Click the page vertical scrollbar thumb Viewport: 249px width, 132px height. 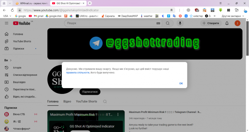(247, 38)
